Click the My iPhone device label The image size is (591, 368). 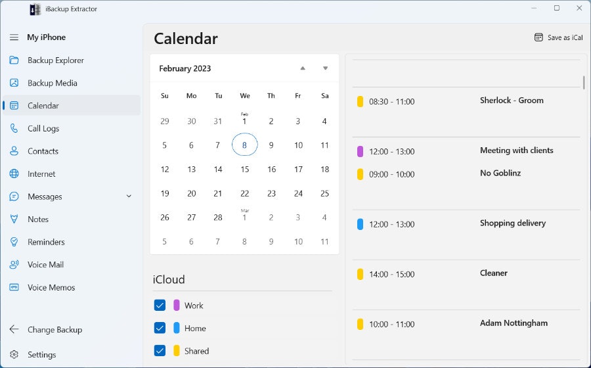click(x=47, y=37)
